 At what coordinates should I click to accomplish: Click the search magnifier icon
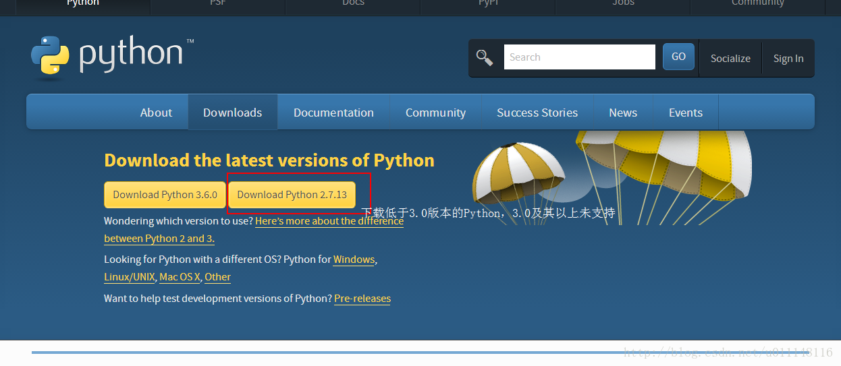click(485, 57)
